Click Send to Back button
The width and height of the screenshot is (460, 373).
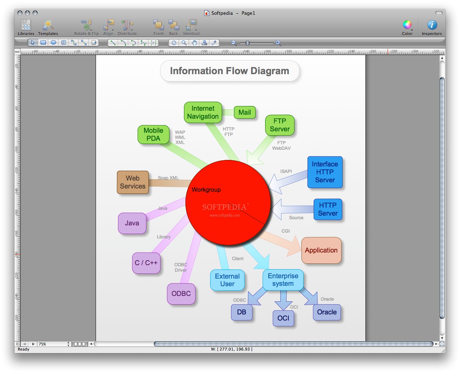coord(173,27)
